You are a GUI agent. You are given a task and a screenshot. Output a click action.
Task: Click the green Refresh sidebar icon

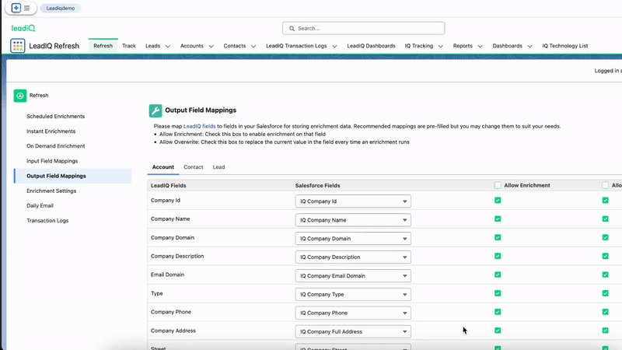(20, 96)
